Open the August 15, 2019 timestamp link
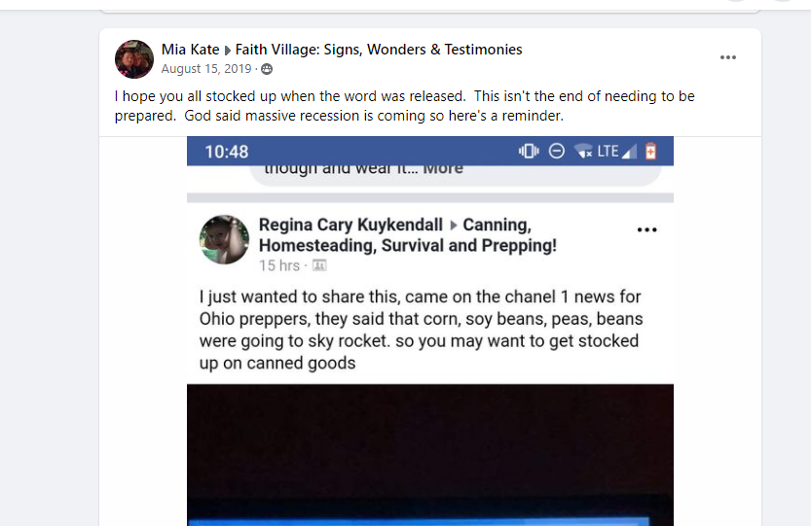 [206, 69]
